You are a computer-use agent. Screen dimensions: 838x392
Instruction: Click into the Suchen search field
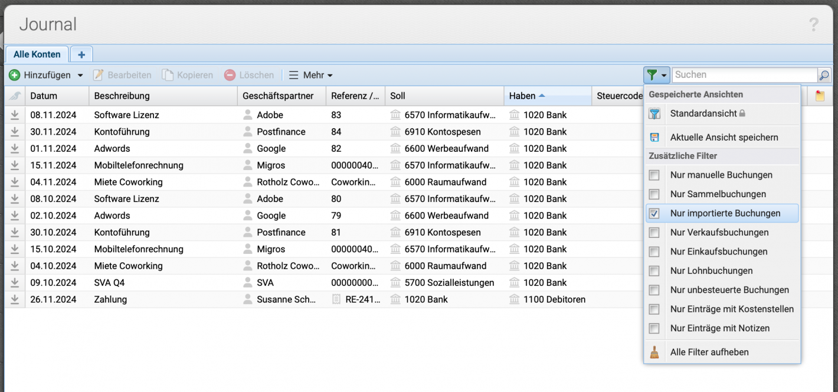(x=745, y=75)
